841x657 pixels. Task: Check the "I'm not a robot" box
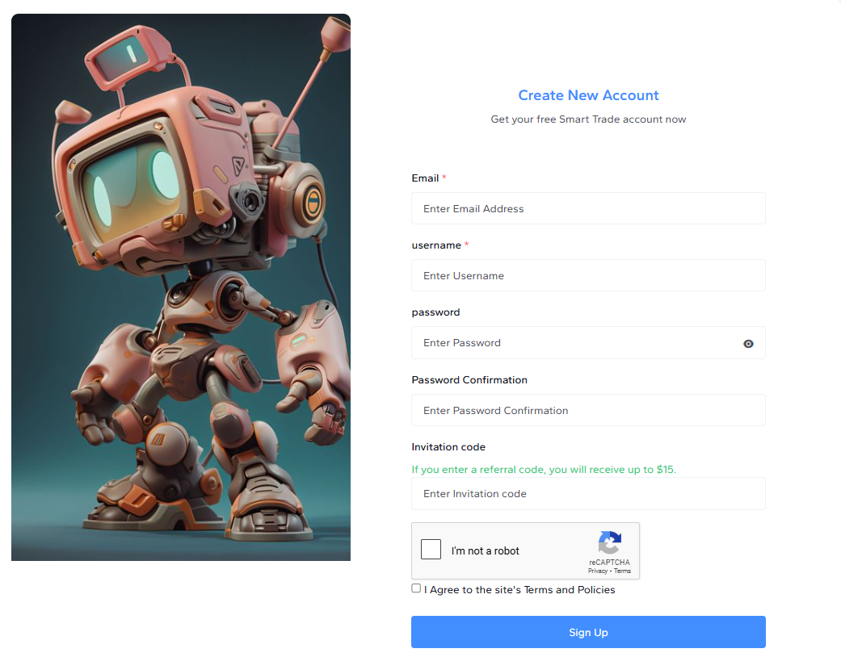(x=431, y=549)
